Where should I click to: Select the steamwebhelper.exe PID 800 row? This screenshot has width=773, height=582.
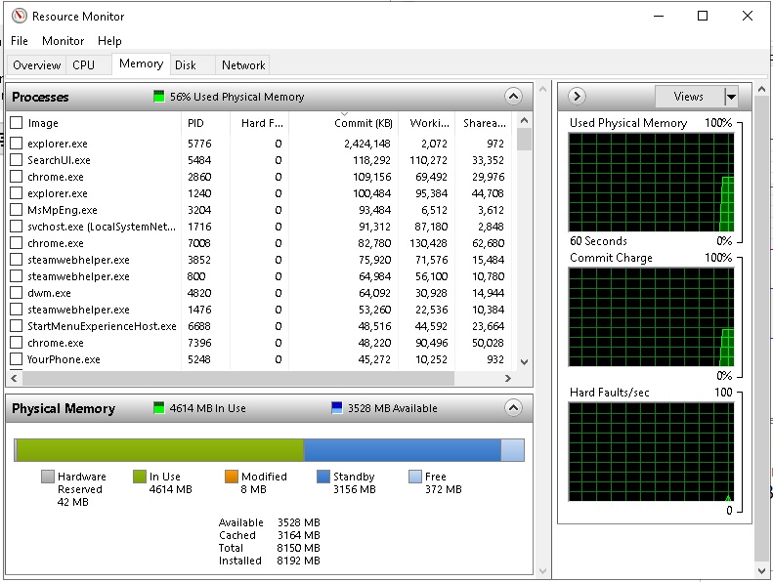tap(261, 276)
